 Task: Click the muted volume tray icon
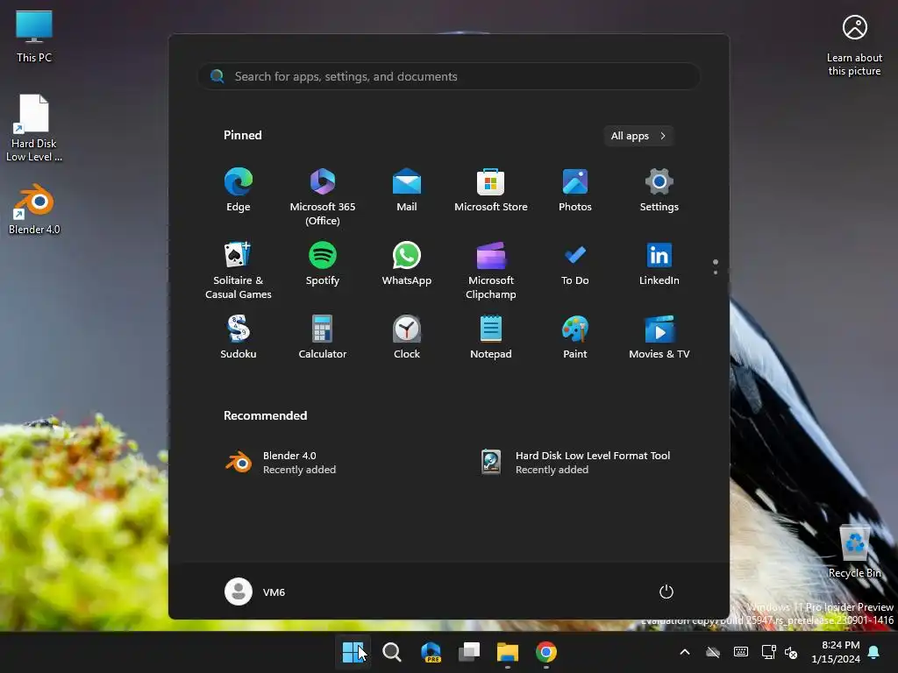(791, 652)
